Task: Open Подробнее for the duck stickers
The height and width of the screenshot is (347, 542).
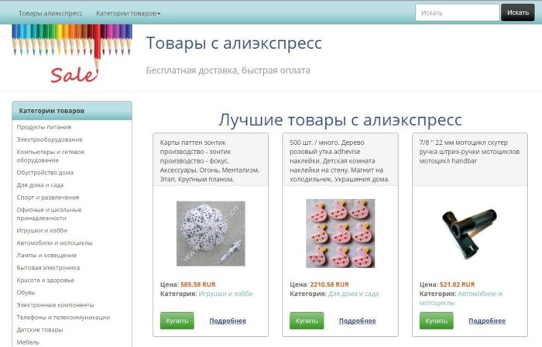Action: click(358, 321)
